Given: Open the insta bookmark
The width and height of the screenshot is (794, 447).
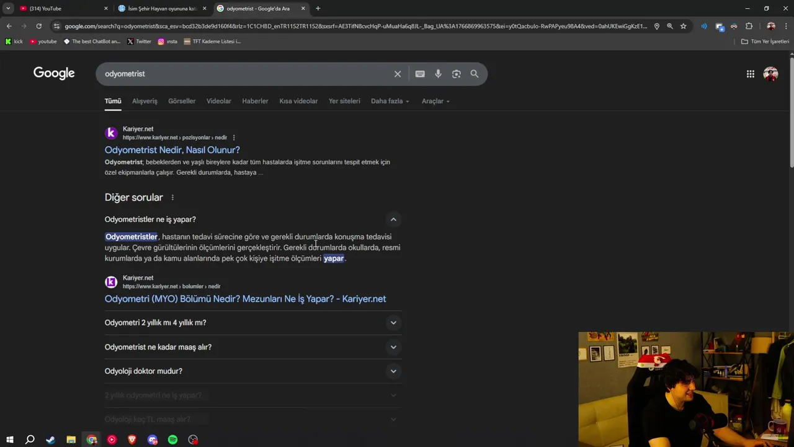Looking at the screenshot, I should [x=167, y=42].
